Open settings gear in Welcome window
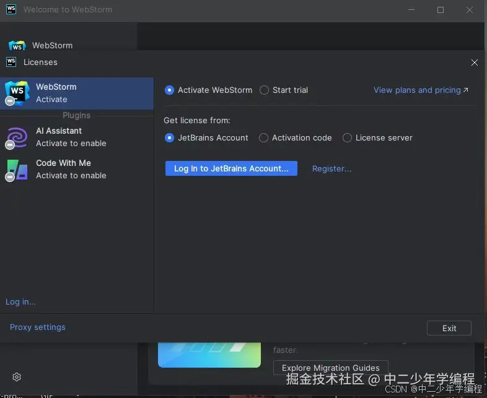487x398 pixels. coord(17,377)
